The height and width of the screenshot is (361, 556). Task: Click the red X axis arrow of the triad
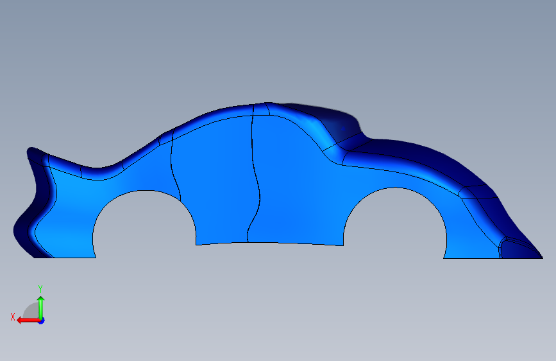28,321
